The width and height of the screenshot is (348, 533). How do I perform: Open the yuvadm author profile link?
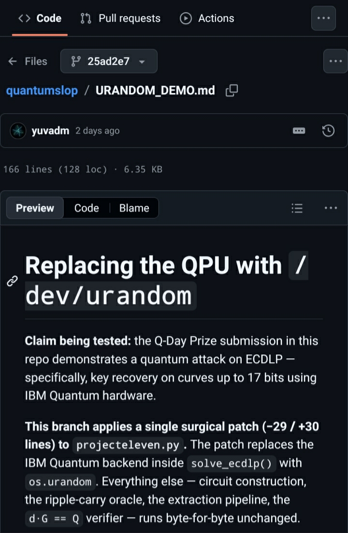click(x=50, y=131)
